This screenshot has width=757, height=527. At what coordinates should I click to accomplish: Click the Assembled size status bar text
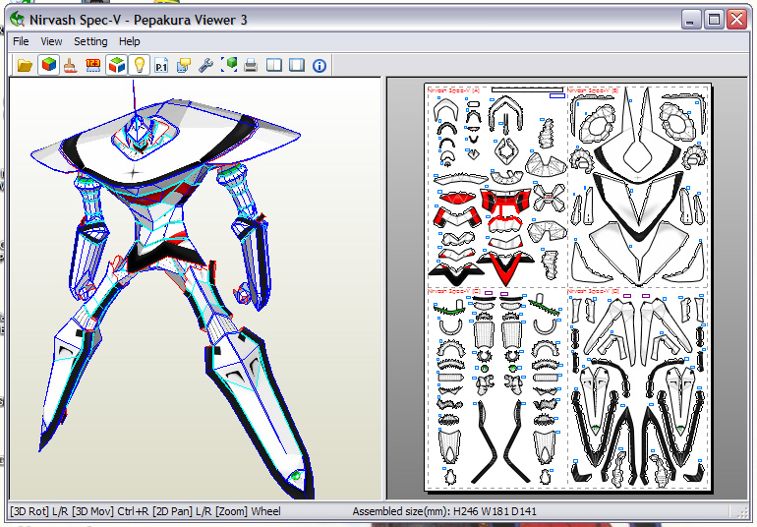pyautogui.click(x=444, y=511)
